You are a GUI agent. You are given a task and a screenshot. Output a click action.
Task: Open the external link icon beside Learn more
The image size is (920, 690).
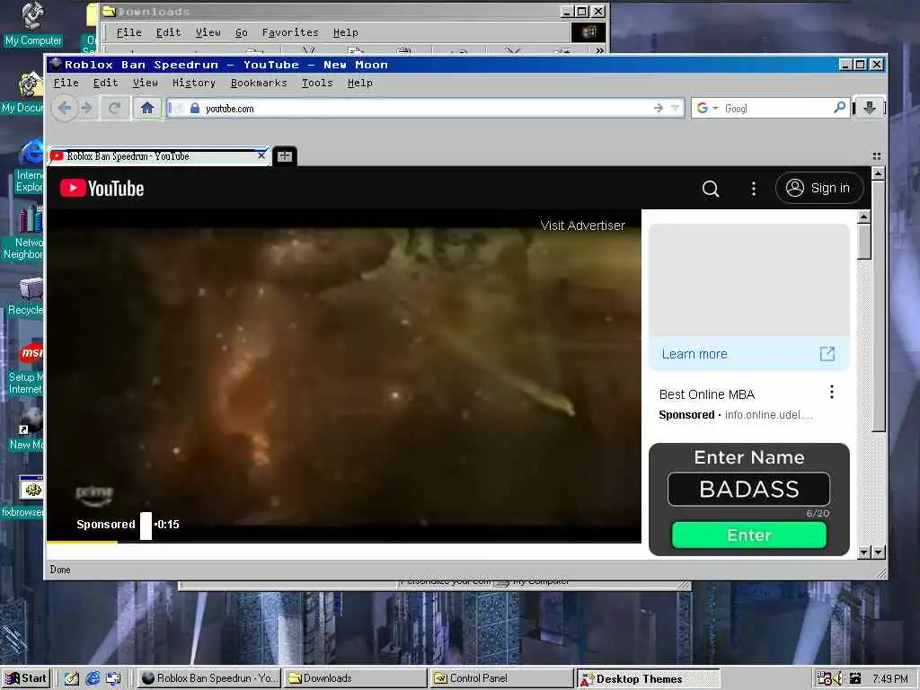point(827,354)
